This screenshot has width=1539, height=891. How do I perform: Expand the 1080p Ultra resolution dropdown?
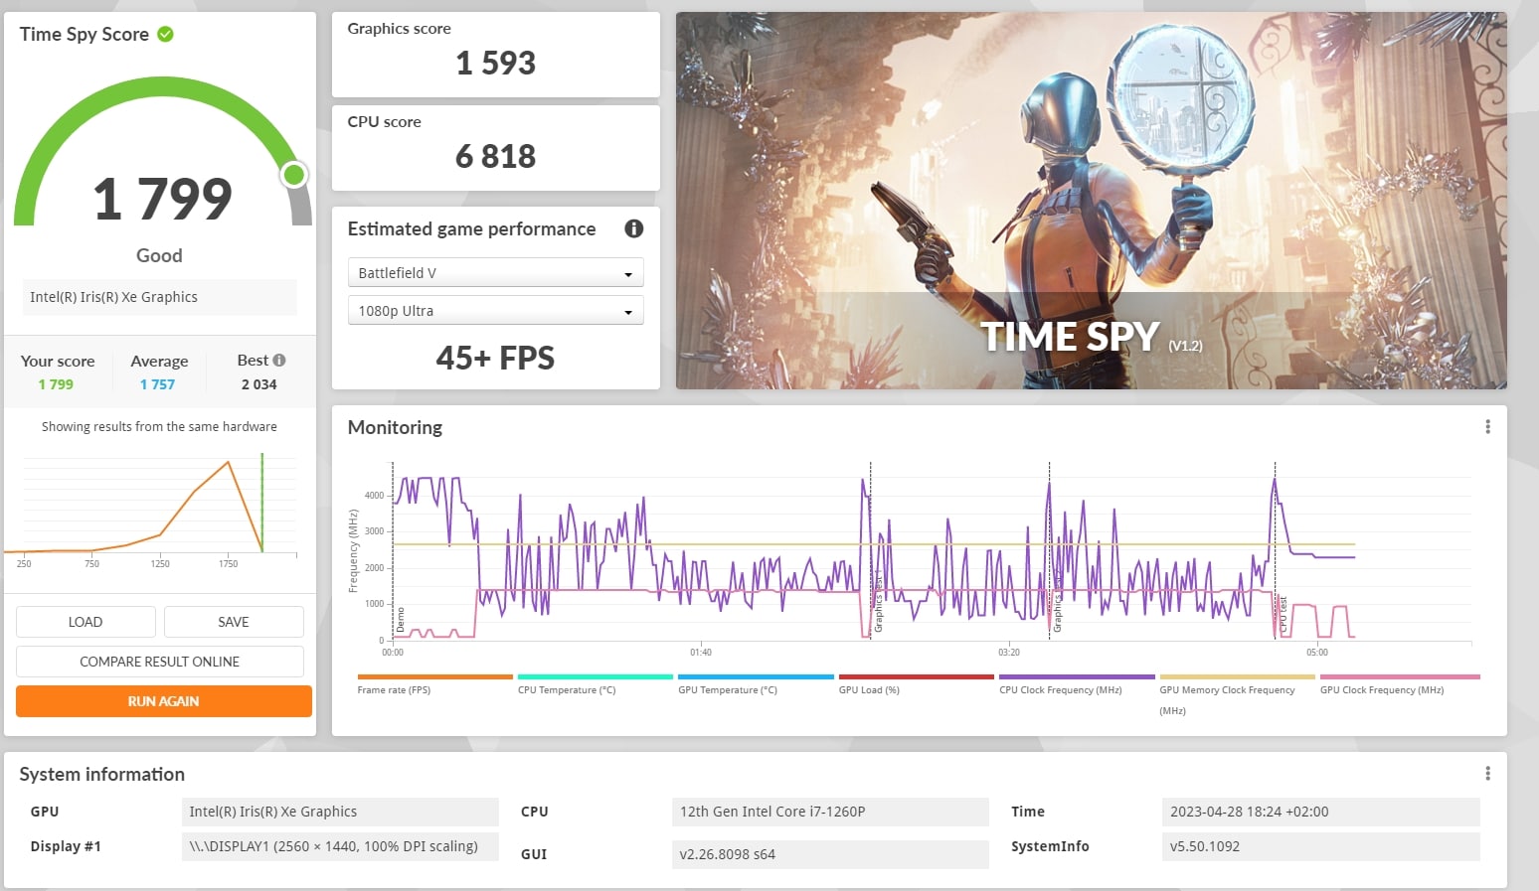[x=495, y=311]
